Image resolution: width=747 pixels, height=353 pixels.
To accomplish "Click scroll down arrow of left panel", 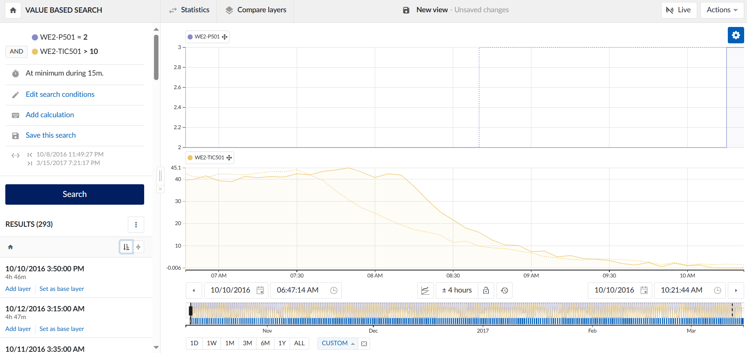I will [156, 347].
